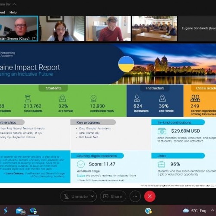The height and width of the screenshot is (216, 216).
Task: Click the Jobs header
Action: [x=178, y=156]
